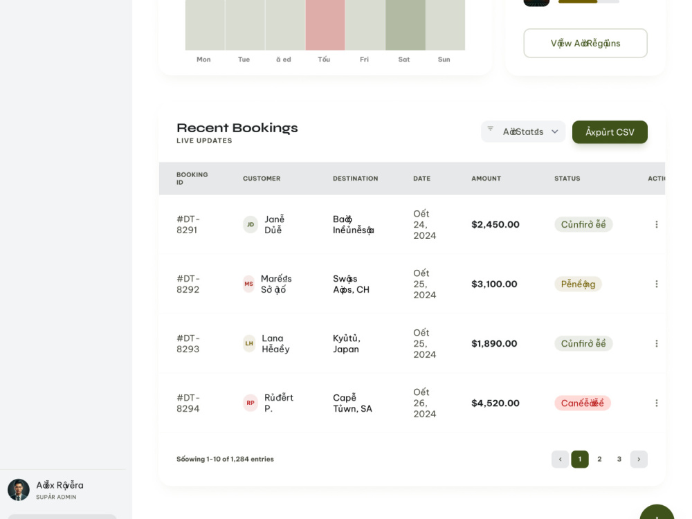692x519 pixels.
Task: Click the View All Regions button
Action: [x=585, y=43]
